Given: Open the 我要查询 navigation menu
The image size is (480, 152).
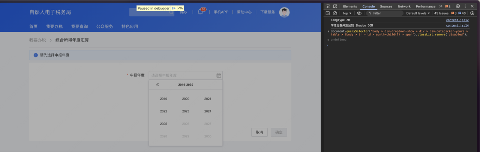Looking at the screenshot, I should tap(79, 27).
